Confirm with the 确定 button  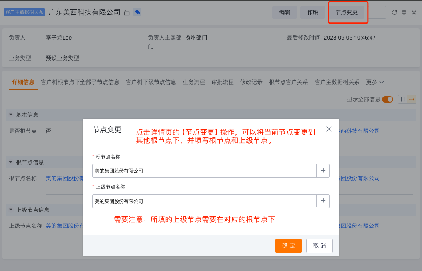point(289,246)
